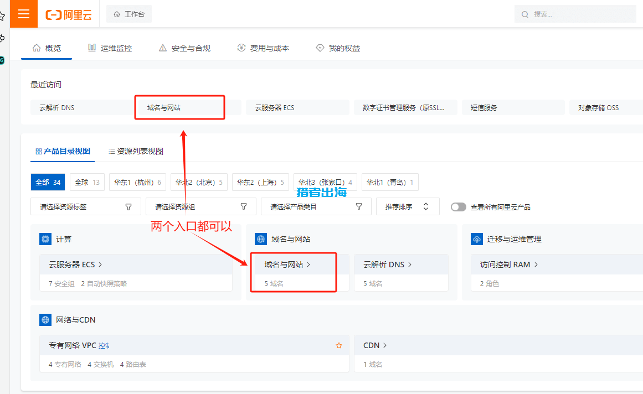Viewport: 643px width, 394px height.
Task: Click 5 域名 under 云解析 DNS
Action: coord(372,283)
